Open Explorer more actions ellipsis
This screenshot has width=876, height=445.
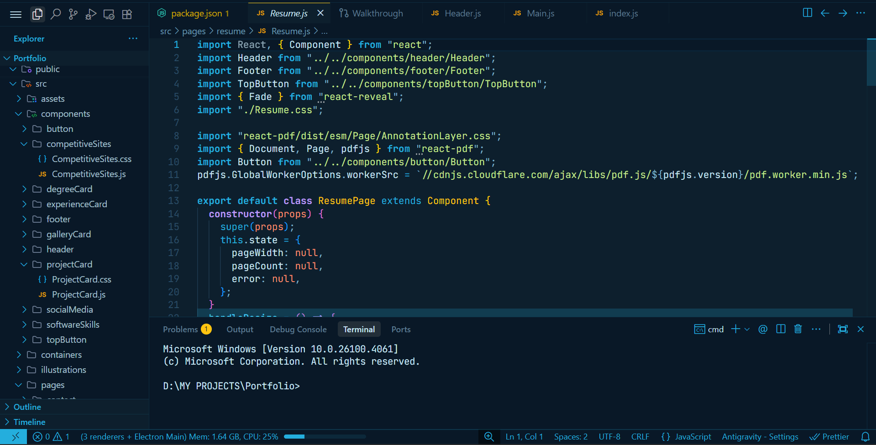click(133, 39)
